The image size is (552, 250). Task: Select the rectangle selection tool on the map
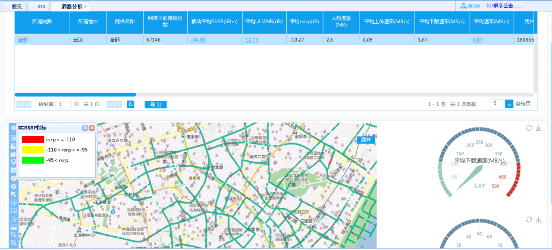click(13, 210)
